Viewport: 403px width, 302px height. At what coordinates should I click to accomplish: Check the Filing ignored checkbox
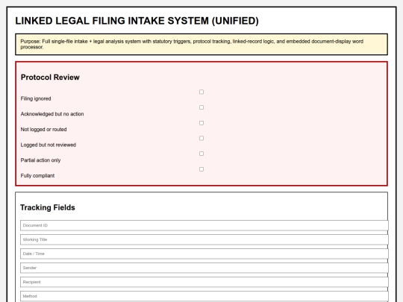click(x=201, y=92)
